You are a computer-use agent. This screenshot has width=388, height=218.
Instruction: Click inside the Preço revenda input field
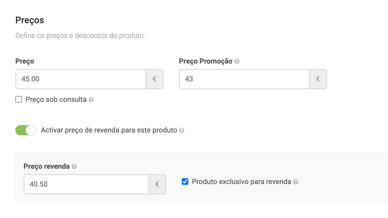pyautogui.click(x=84, y=184)
